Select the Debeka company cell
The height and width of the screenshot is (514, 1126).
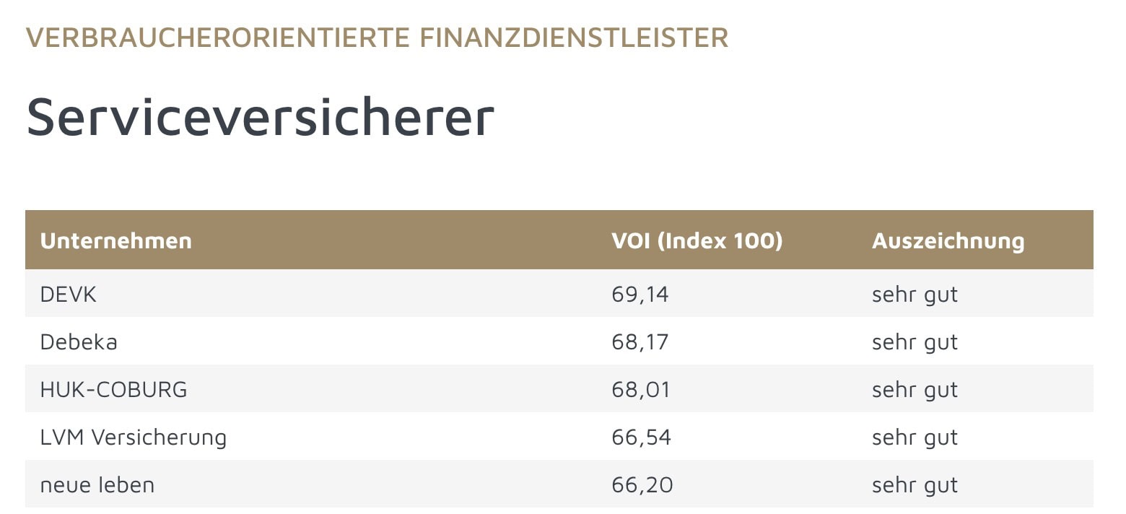(79, 341)
